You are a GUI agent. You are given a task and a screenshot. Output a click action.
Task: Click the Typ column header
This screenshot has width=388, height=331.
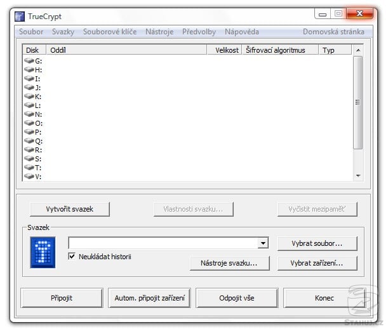335,50
